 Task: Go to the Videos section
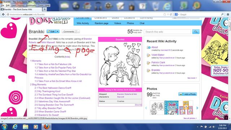(118, 23)
